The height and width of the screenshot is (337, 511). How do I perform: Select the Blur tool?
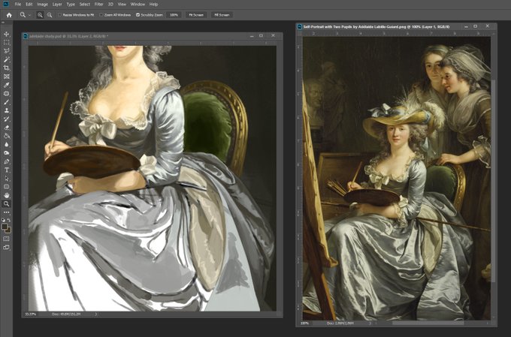tap(6, 144)
